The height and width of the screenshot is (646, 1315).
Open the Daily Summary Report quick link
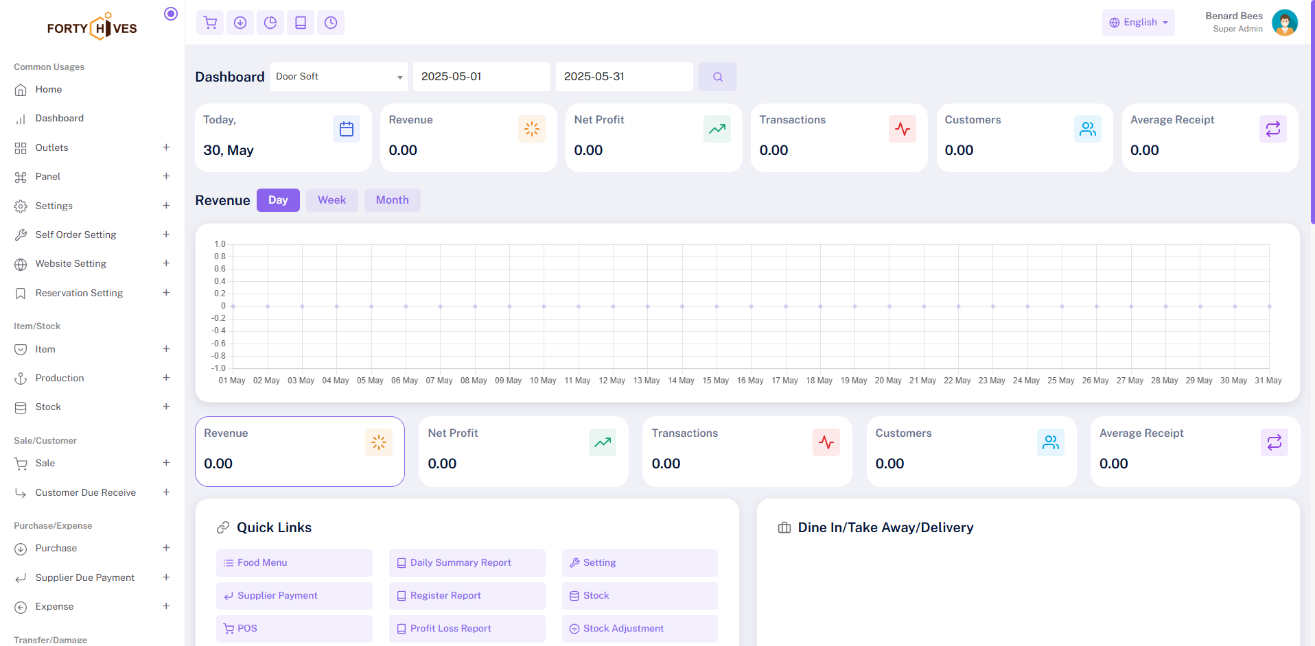pyautogui.click(x=467, y=563)
